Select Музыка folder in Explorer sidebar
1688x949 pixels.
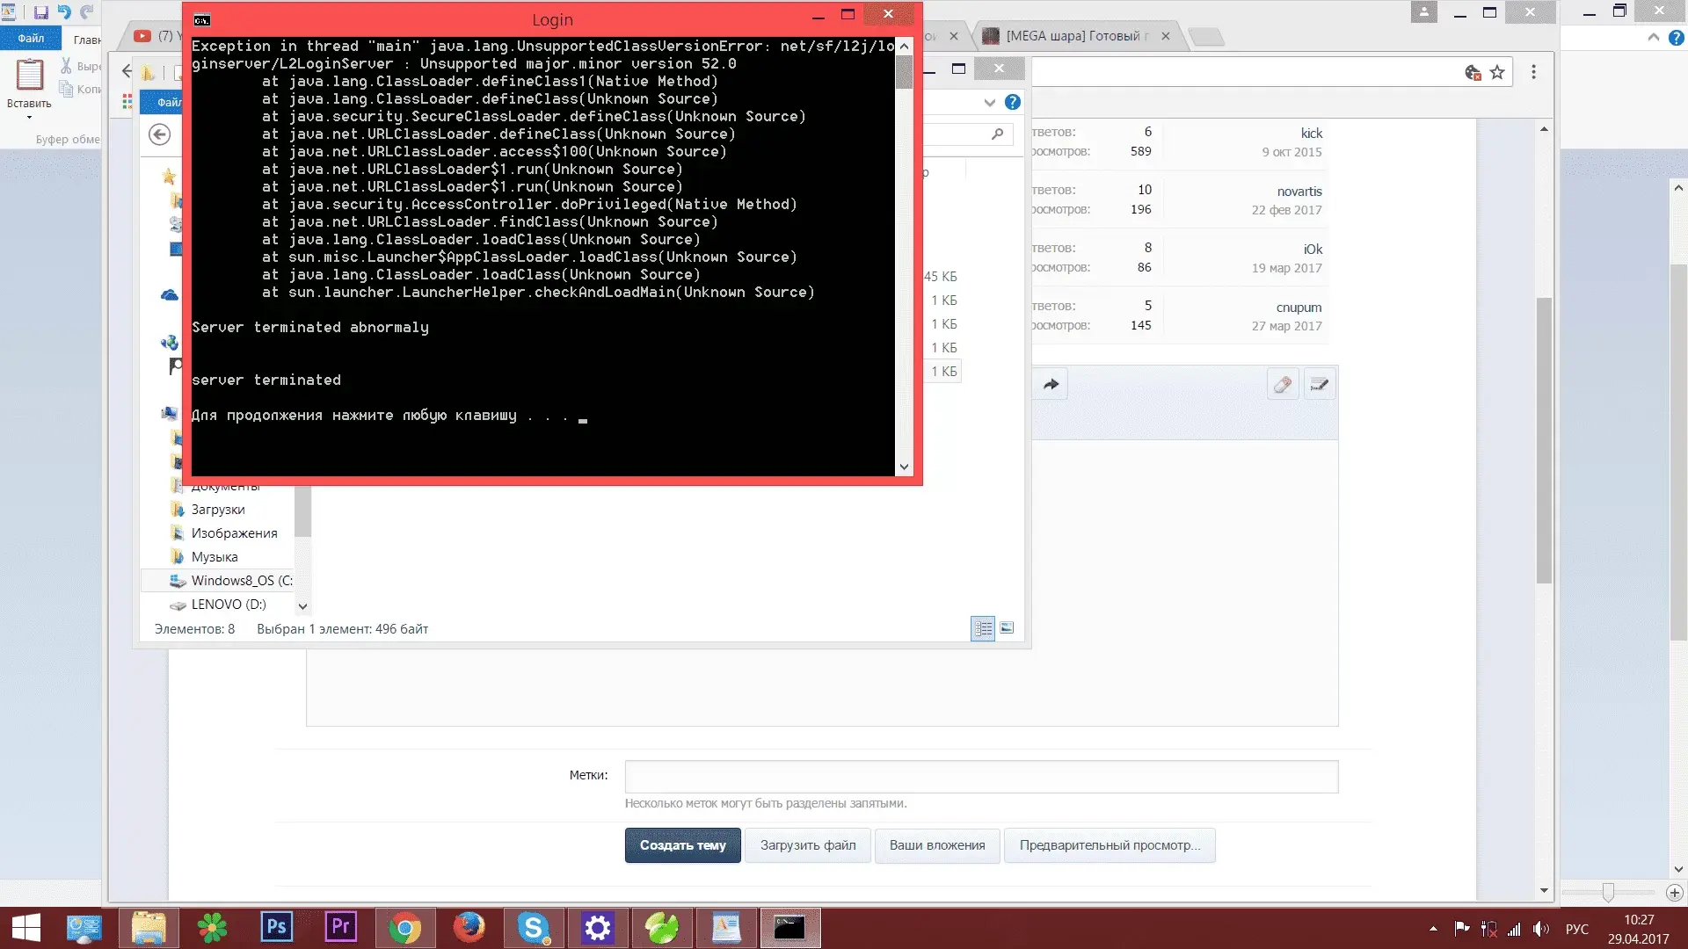[215, 557]
